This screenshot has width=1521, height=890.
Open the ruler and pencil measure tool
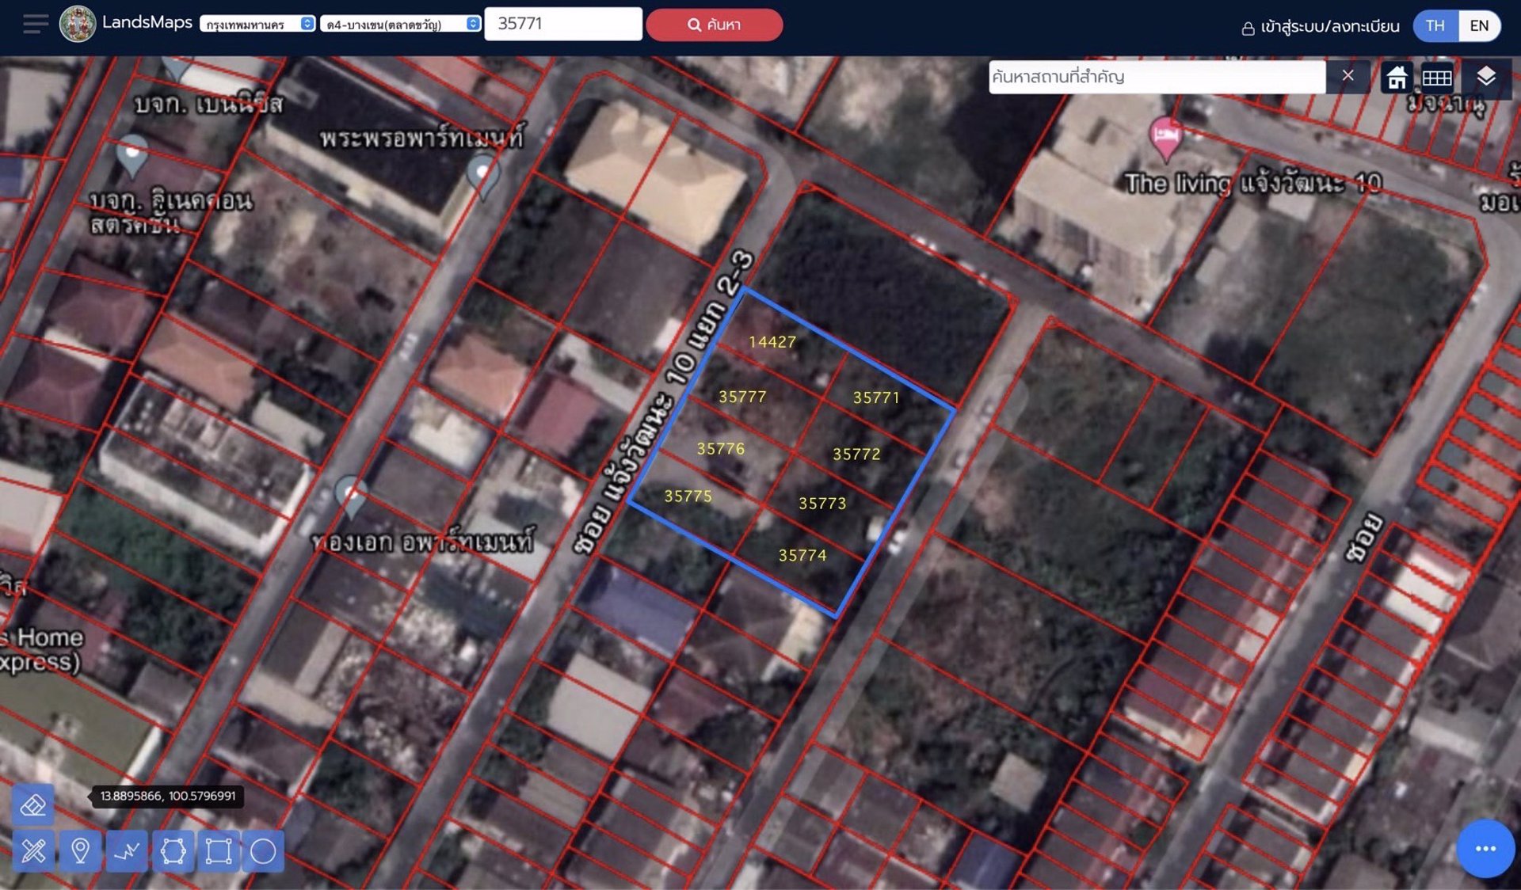click(x=33, y=851)
